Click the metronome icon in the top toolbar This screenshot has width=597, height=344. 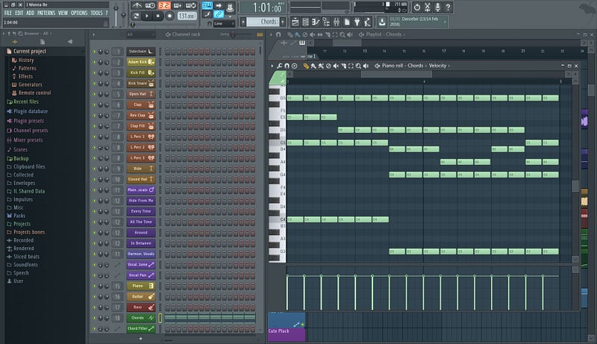(x=137, y=5)
